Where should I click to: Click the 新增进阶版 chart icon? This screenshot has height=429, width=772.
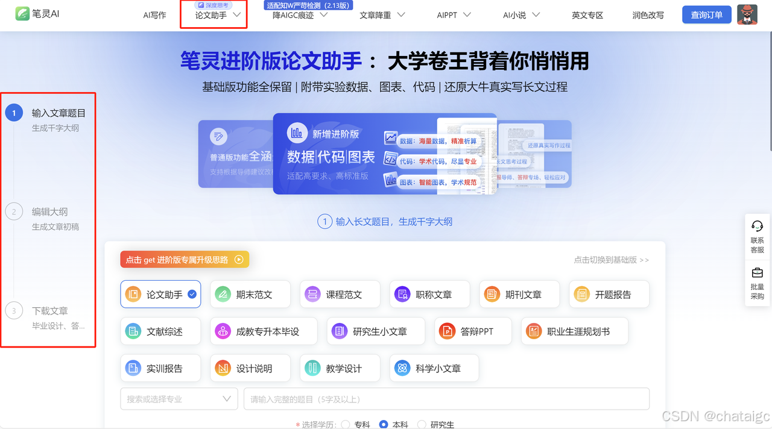click(x=296, y=133)
